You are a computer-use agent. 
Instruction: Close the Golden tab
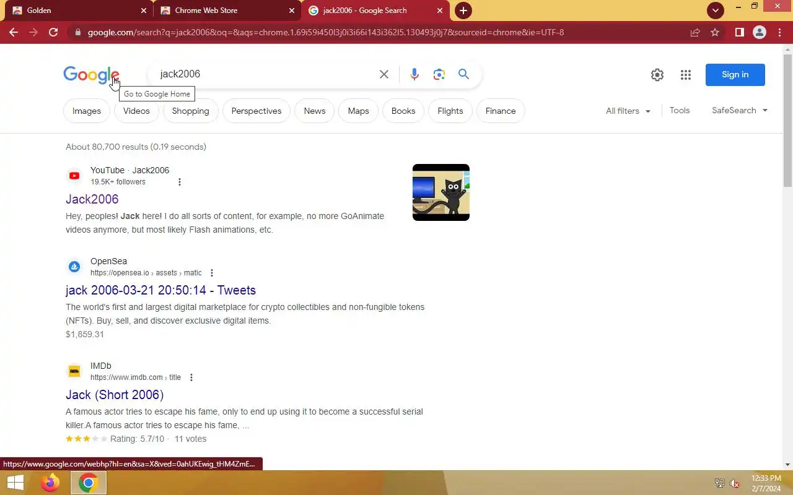[x=144, y=11]
